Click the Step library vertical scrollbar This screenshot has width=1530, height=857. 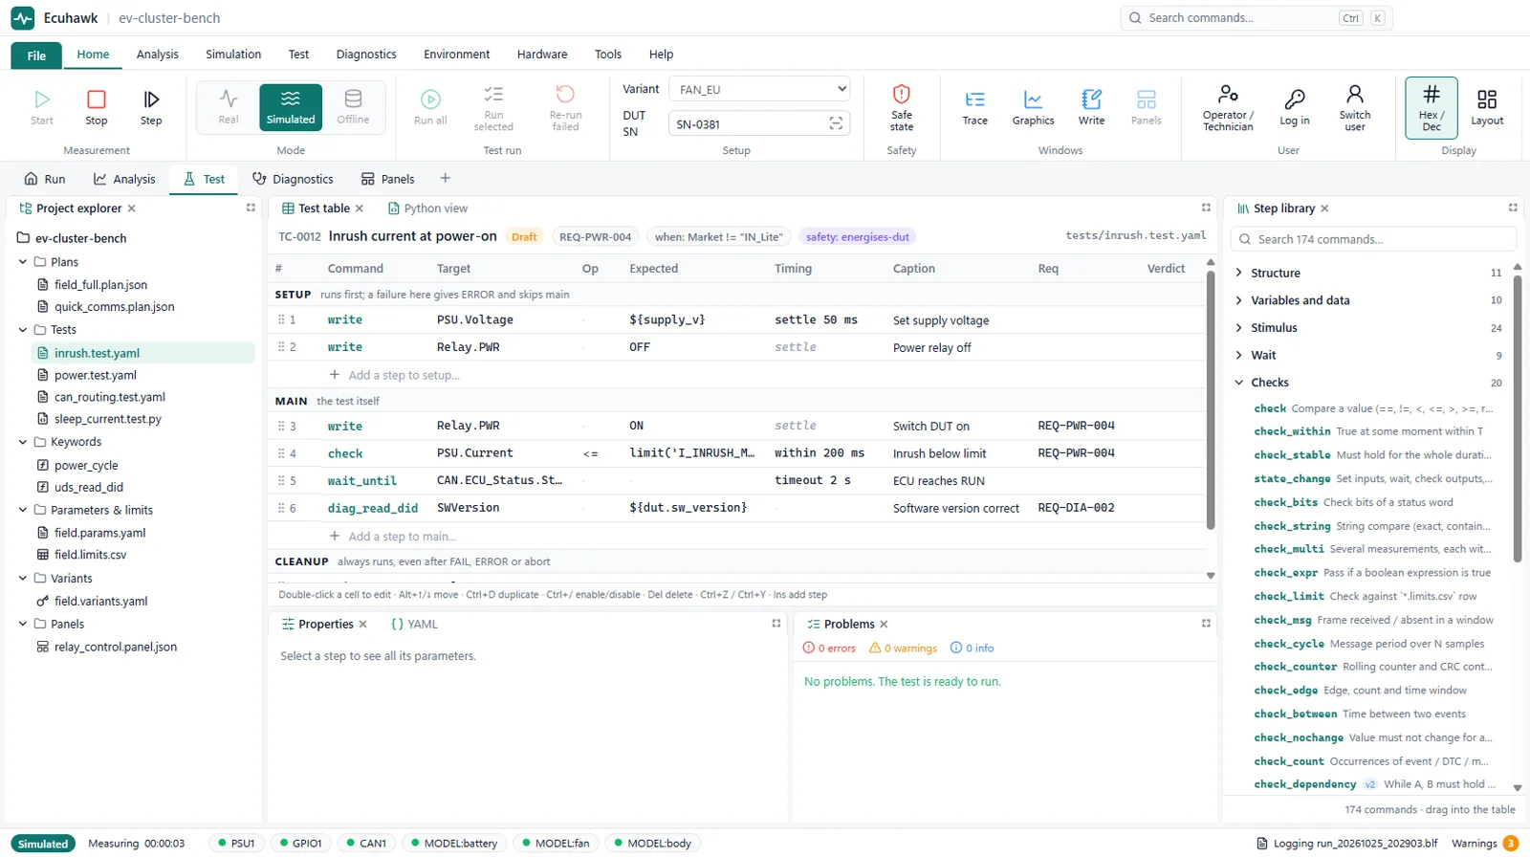(x=1517, y=419)
